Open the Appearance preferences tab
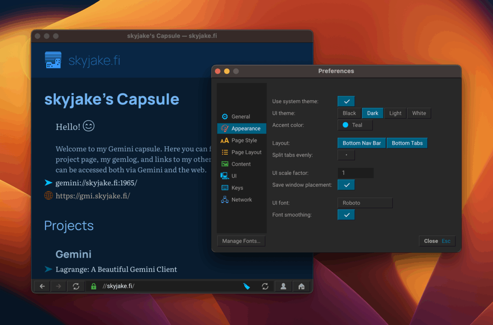Image resolution: width=493 pixels, height=325 pixels. coord(241,128)
